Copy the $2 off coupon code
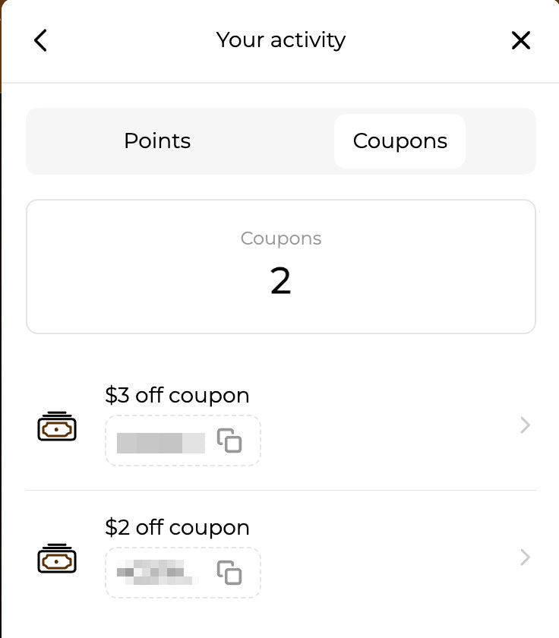Viewport: 559px width, 638px height. [x=229, y=573]
